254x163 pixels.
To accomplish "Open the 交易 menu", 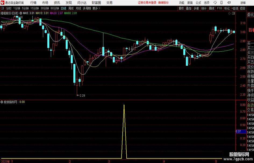I will click(109, 3).
